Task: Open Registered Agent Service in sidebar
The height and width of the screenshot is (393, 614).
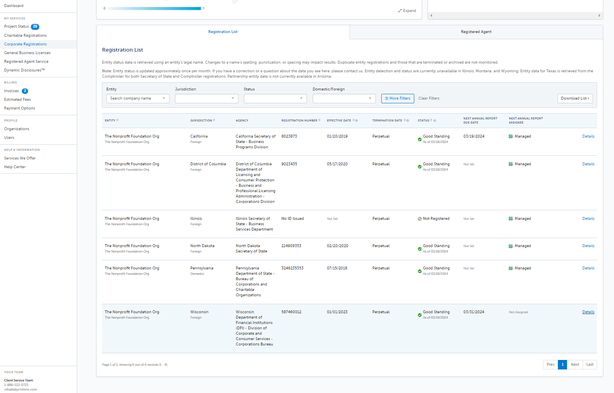Action: (26, 62)
